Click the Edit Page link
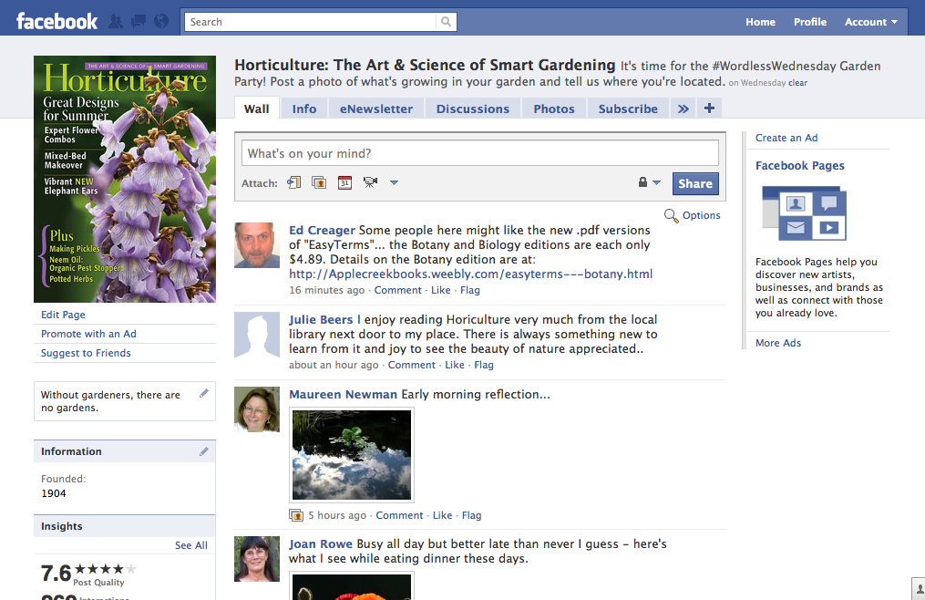The width and height of the screenshot is (925, 600). click(63, 315)
